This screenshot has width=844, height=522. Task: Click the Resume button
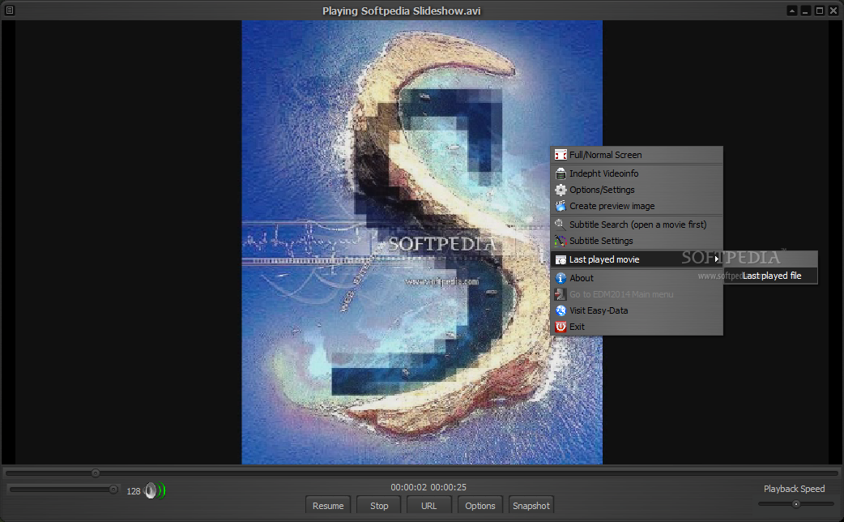click(328, 505)
